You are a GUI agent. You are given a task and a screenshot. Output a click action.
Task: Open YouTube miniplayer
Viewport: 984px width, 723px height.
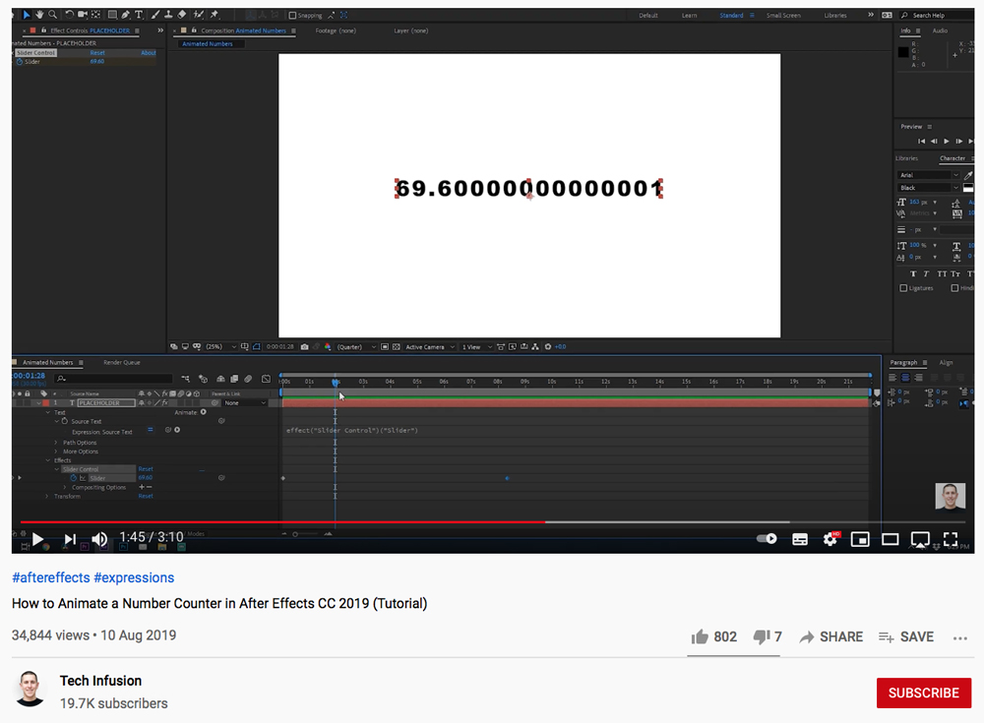(x=860, y=539)
